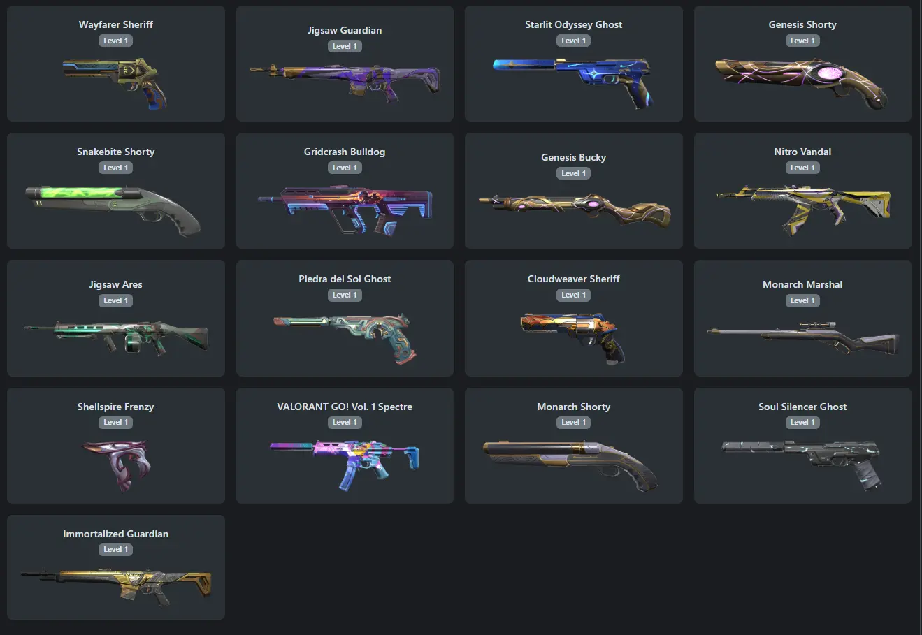This screenshot has width=922, height=635.
Task: Click the Soul Silencer Ghost title
Action: point(802,407)
